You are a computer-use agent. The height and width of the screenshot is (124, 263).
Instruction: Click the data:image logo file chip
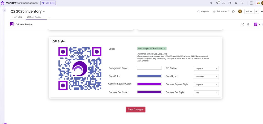[x=152, y=49]
